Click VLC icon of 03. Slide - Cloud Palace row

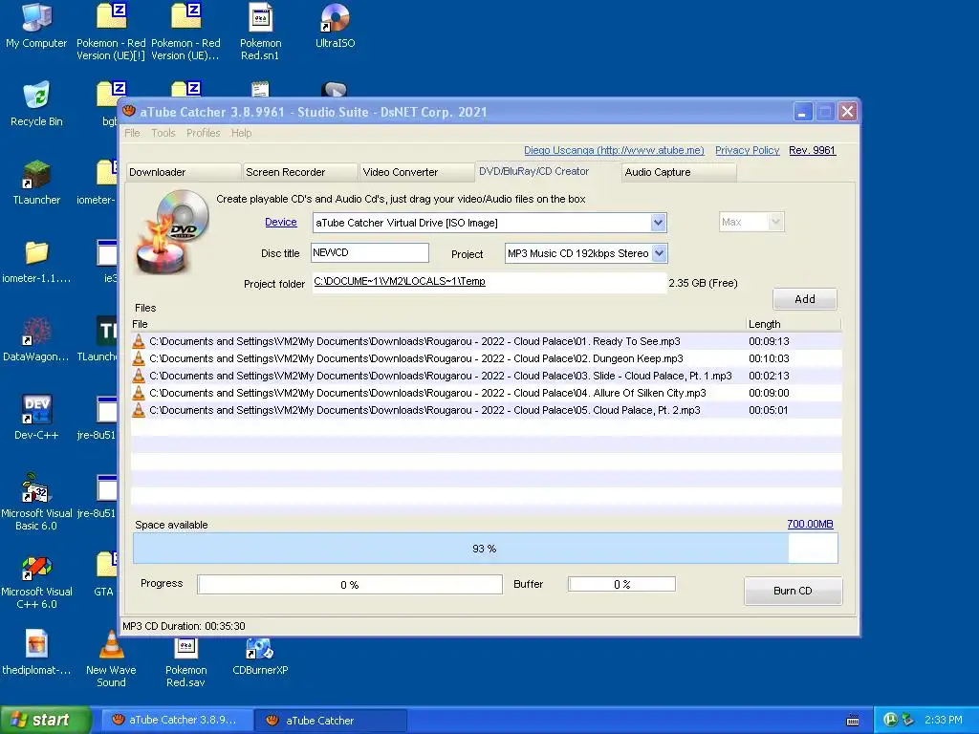click(x=139, y=376)
